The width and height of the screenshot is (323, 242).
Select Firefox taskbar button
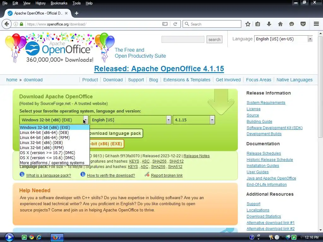tap(57, 237)
